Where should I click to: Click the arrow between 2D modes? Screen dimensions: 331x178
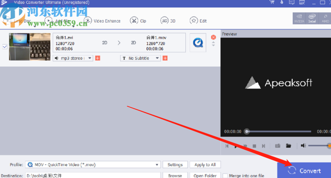(x=119, y=43)
